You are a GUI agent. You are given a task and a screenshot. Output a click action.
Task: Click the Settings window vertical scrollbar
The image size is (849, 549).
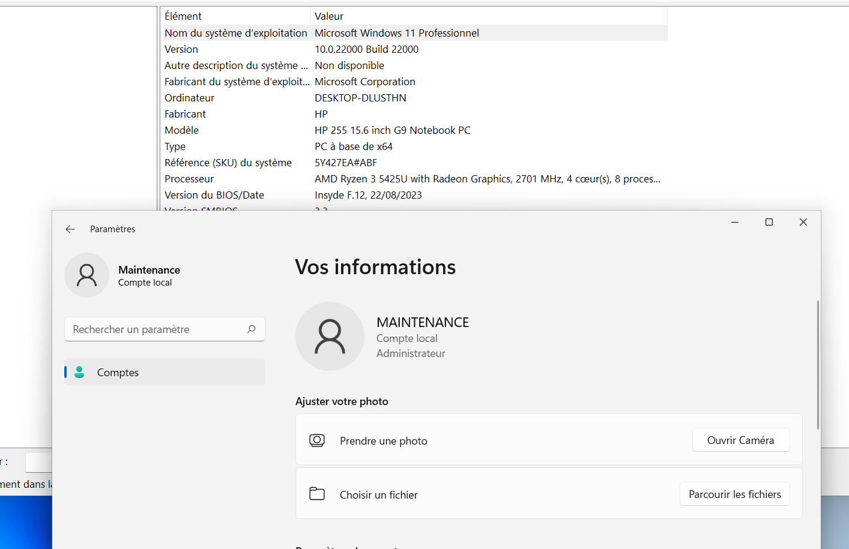point(817,365)
